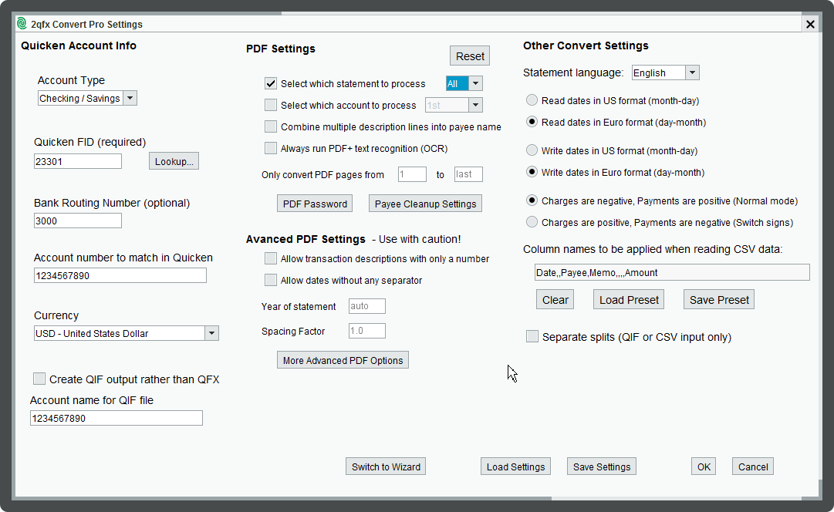Click the Clear button
The image size is (834, 512).
tap(555, 300)
